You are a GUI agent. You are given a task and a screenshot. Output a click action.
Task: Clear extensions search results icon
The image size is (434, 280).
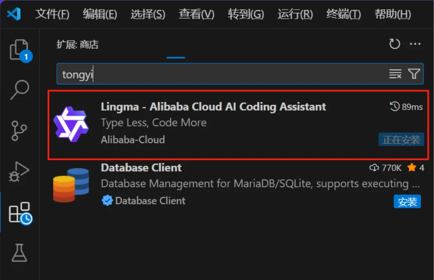click(x=395, y=74)
